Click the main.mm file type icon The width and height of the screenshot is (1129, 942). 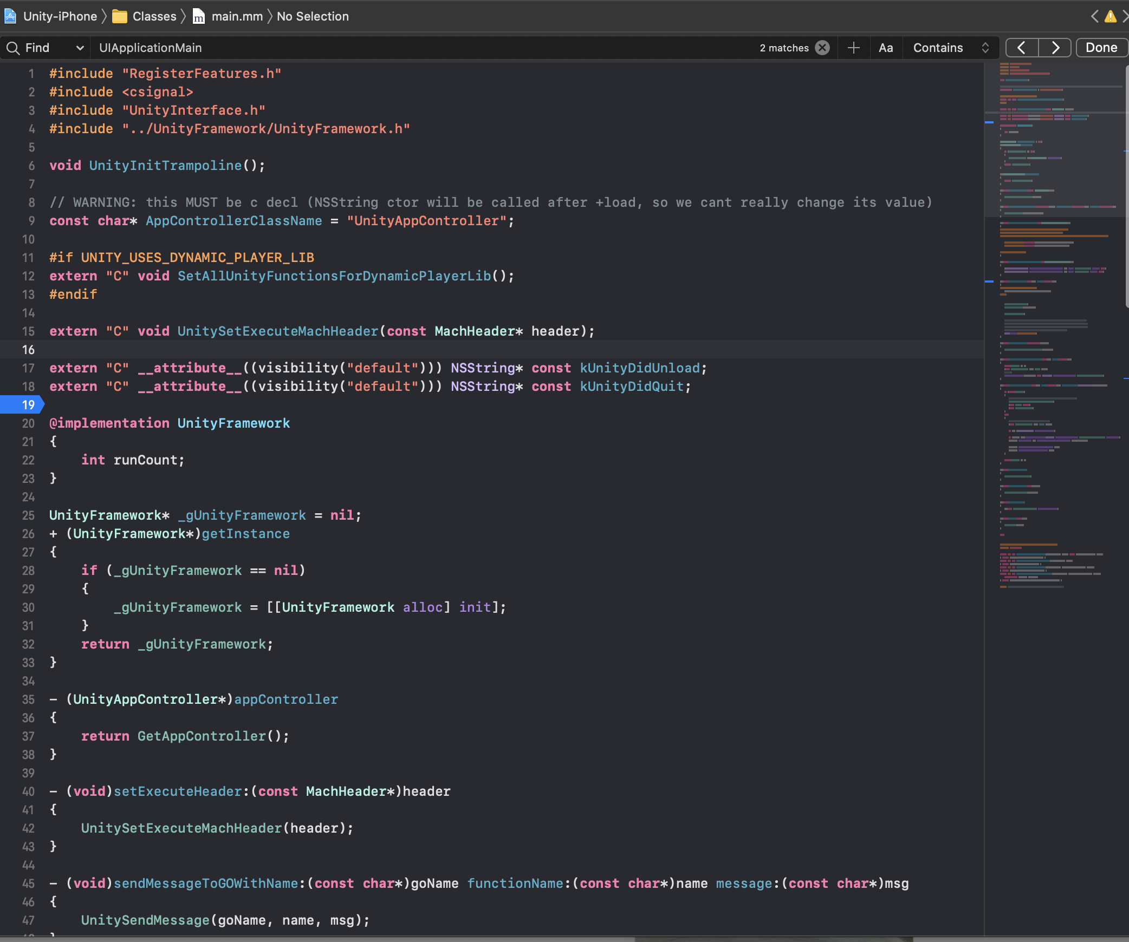[x=199, y=17]
